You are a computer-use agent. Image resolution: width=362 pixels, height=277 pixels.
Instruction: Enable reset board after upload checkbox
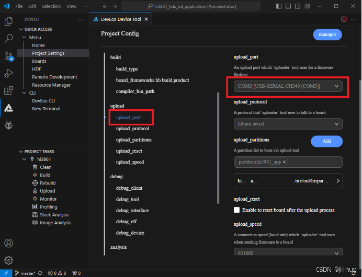[236, 210]
